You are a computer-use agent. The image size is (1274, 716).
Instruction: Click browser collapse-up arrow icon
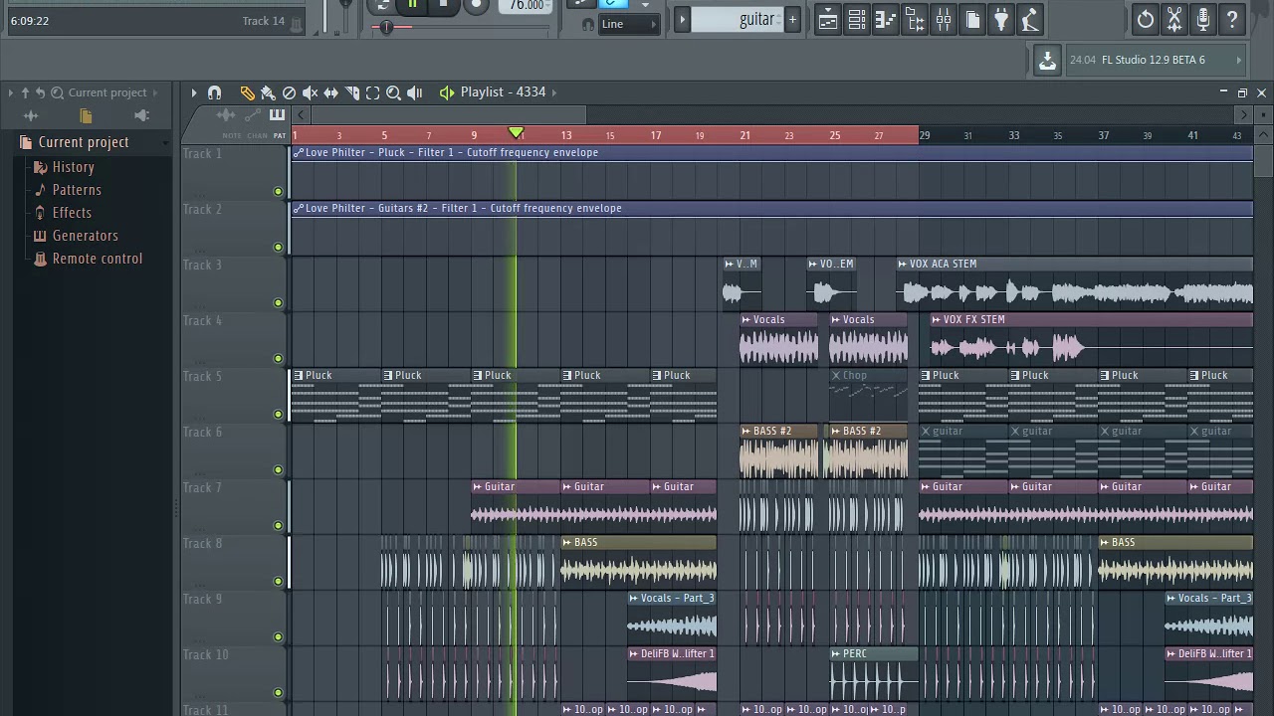click(25, 92)
